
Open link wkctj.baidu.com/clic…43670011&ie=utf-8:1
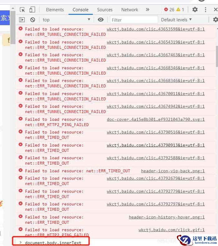(x=156, y=94)
